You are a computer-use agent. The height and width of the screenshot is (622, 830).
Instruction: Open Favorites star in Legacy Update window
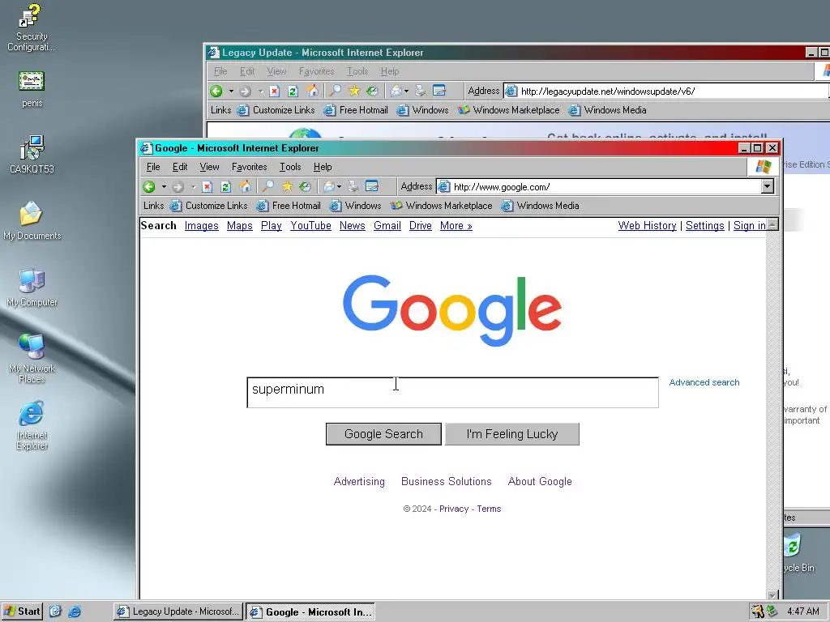coord(354,91)
